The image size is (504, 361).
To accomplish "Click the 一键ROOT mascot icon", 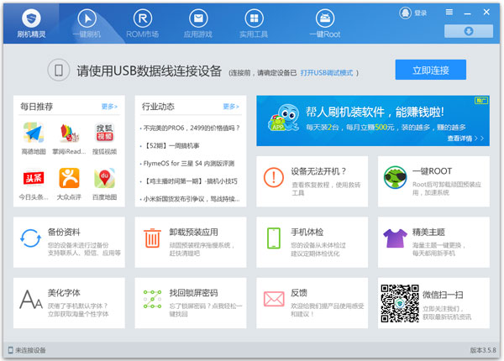I will (395, 177).
